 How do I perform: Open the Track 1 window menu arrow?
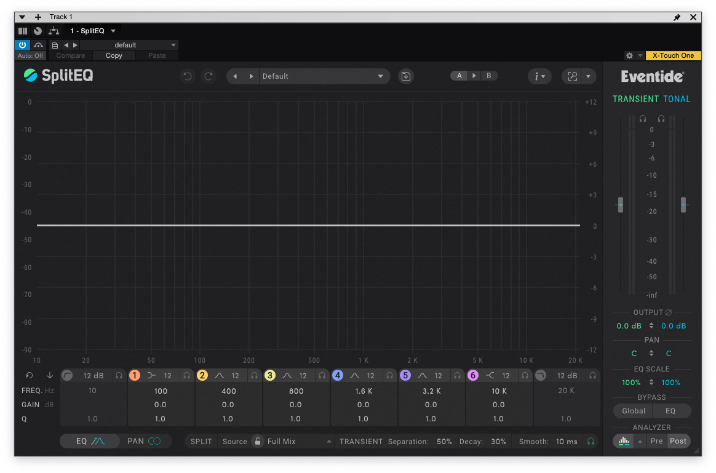(22, 17)
